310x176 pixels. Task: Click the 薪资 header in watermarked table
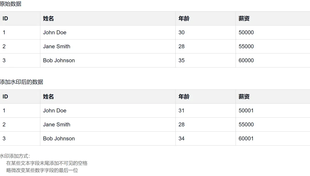tap(244, 96)
